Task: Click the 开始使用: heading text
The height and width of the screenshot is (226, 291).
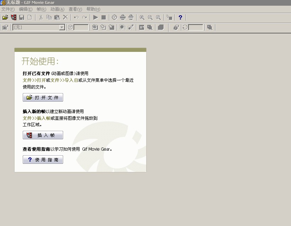Action: [40, 61]
